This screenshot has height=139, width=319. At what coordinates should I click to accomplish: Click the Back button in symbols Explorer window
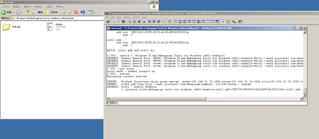click(x=7, y=12)
